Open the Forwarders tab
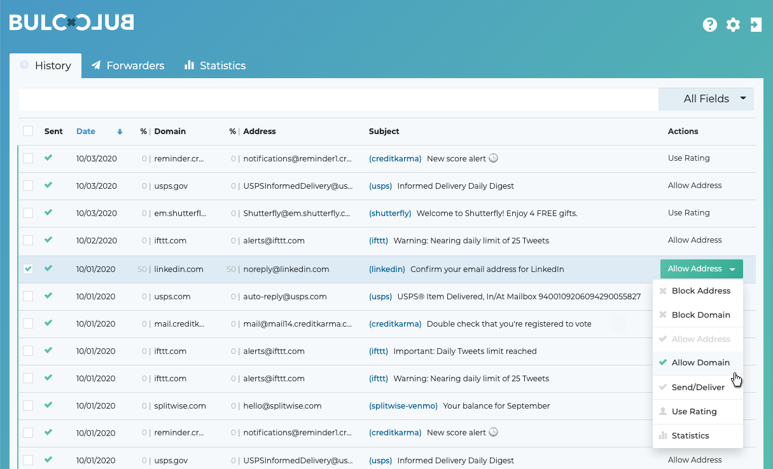 coord(128,65)
